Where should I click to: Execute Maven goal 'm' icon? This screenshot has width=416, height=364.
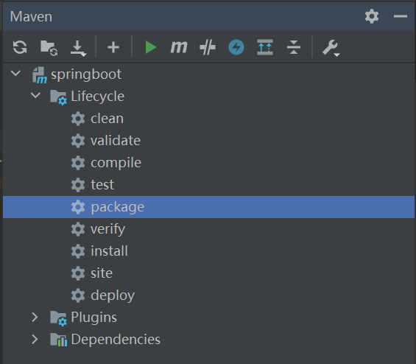179,47
